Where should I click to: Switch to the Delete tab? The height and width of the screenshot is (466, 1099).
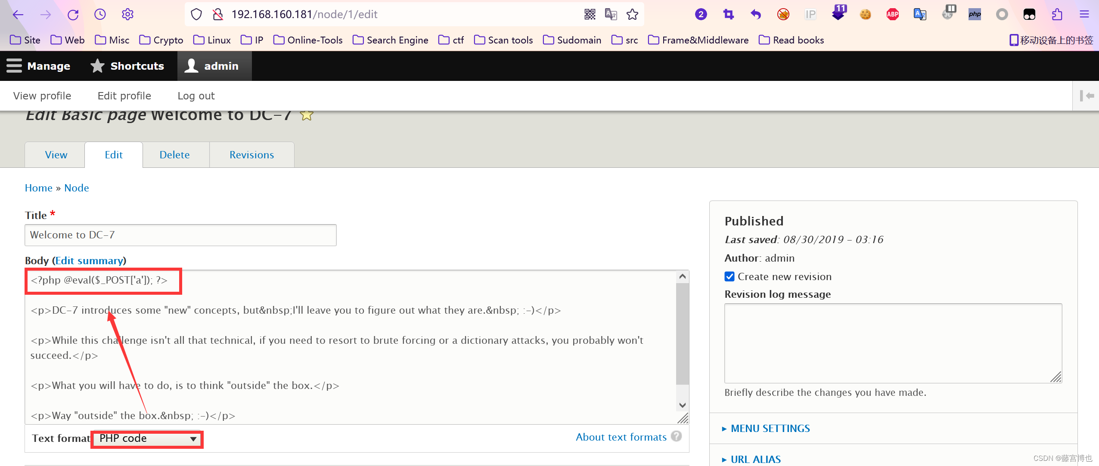pos(174,155)
